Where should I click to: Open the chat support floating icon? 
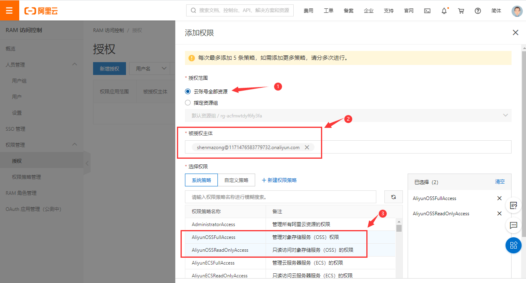514,225
